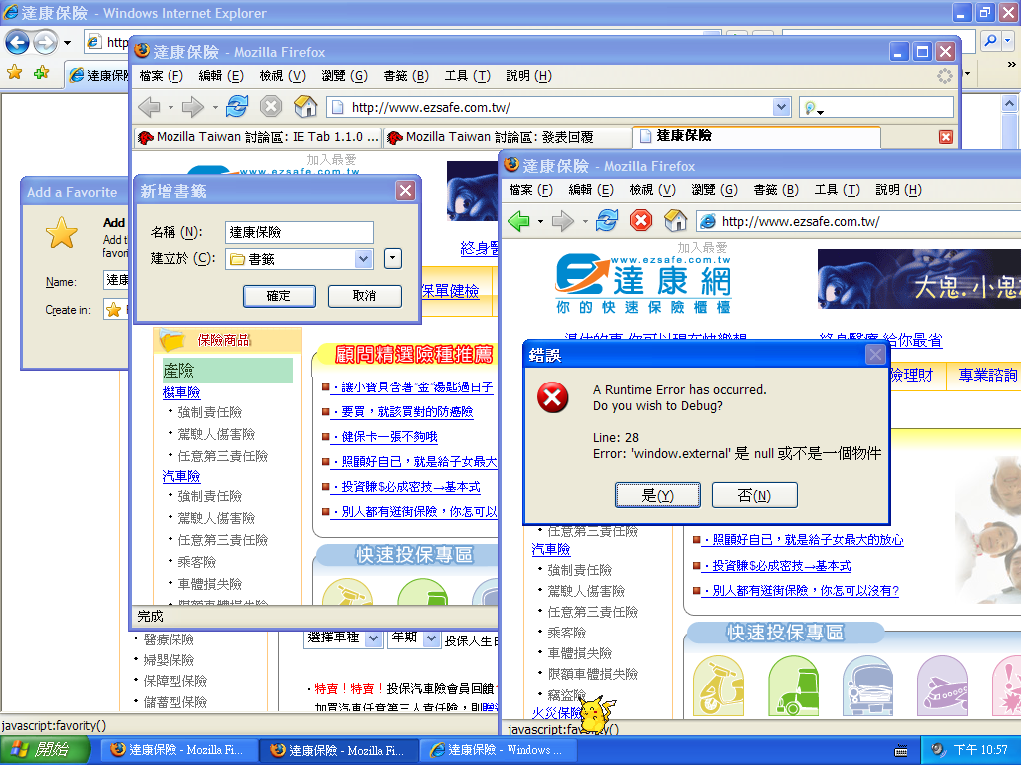Screen dimensions: 1021x765
Task: Close the 新增書籤 dialog
Action: click(405, 190)
